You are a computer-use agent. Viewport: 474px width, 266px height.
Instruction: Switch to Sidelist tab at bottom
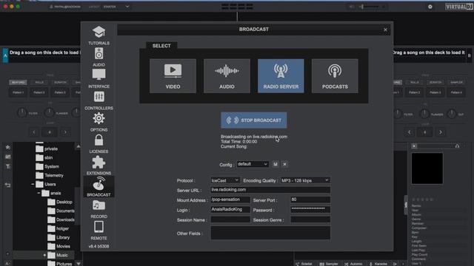304,264
